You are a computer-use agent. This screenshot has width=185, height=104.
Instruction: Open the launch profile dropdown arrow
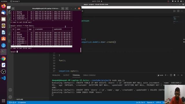168,75
